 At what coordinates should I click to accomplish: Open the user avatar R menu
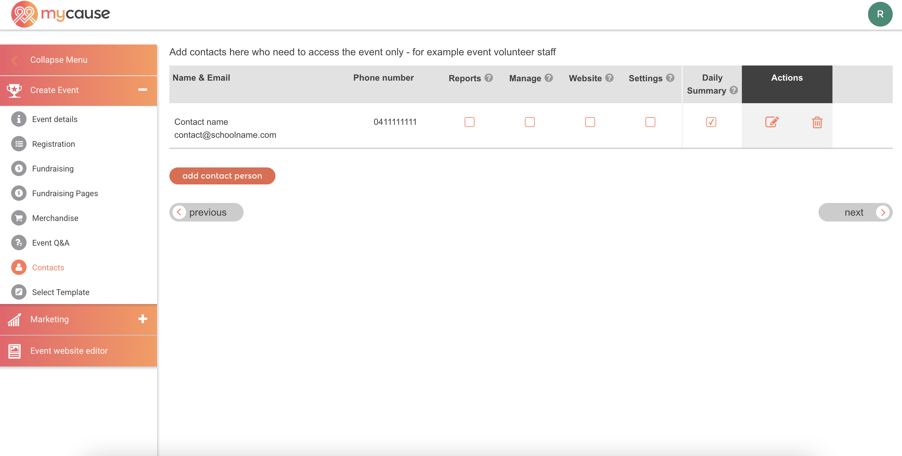coord(880,14)
